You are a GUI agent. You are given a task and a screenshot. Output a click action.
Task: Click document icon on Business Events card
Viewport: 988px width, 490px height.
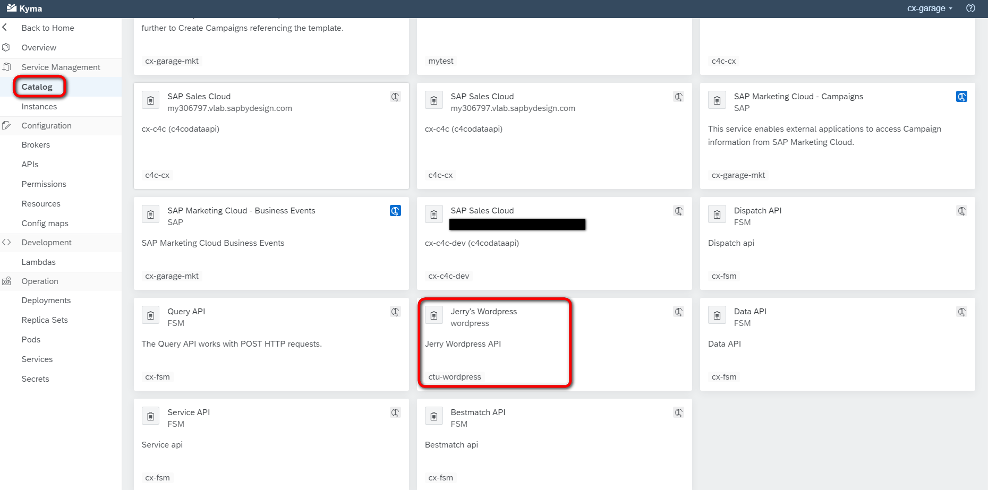coord(151,214)
